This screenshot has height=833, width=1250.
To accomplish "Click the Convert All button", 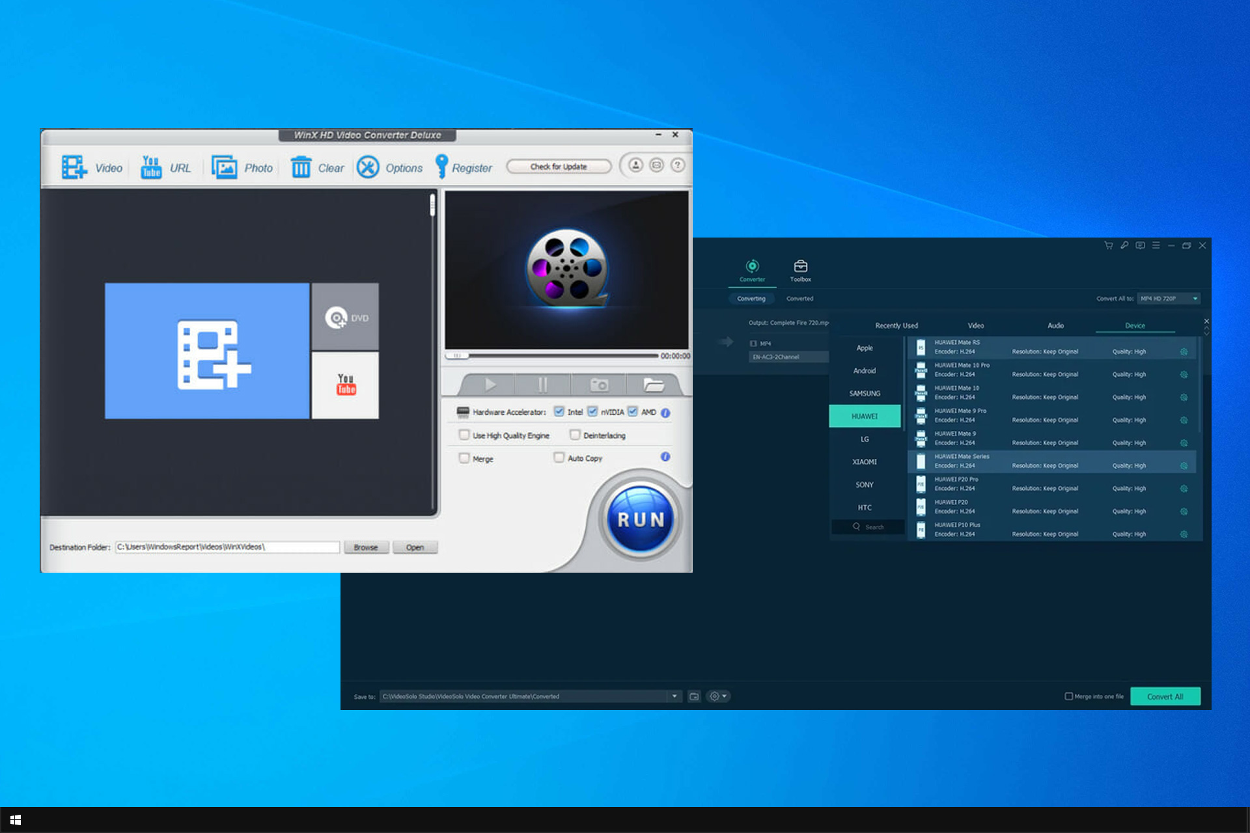I will point(1165,696).
